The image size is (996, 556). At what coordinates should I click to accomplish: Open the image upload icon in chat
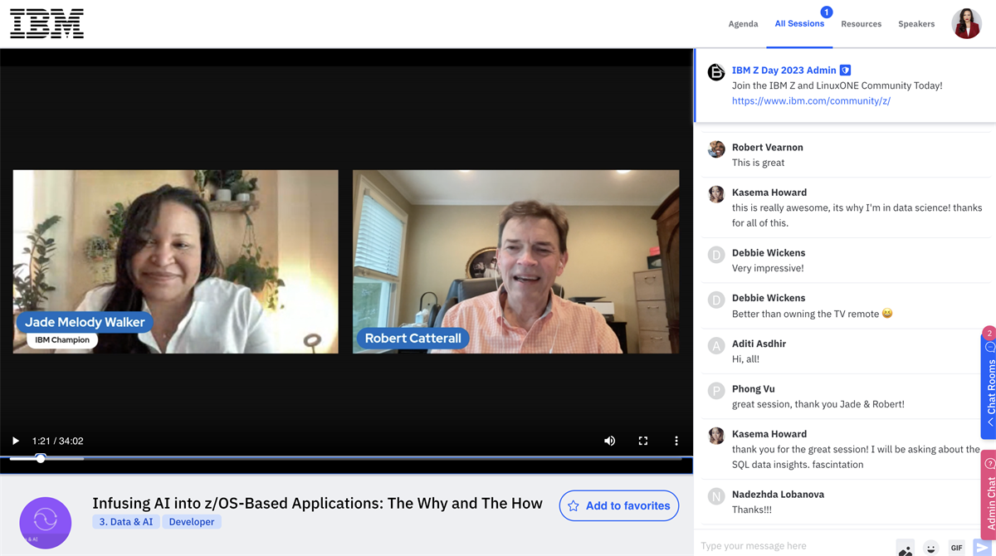pyautogui.click(x=906, y=548)
